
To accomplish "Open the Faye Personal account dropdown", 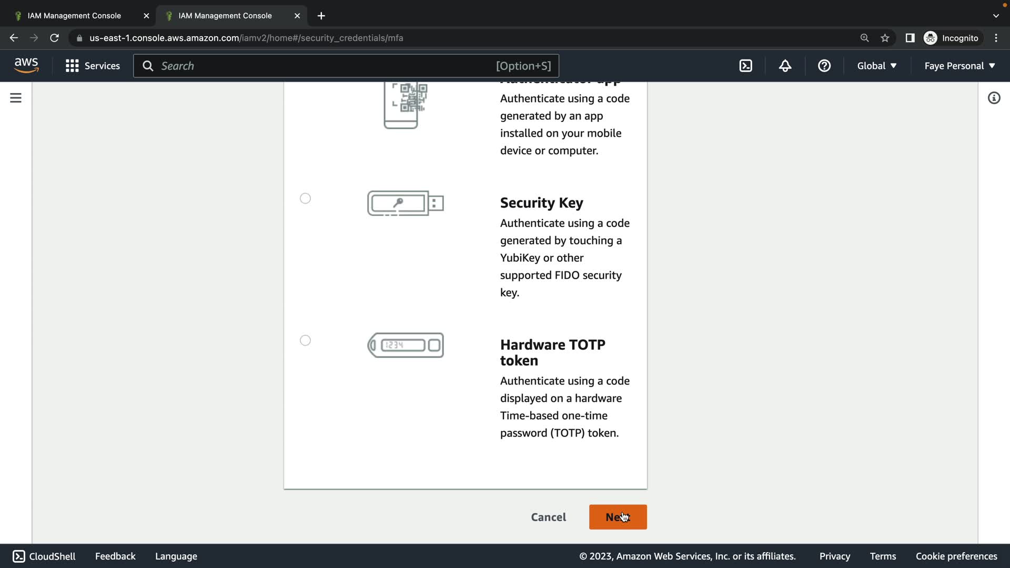I will point(959,66).
